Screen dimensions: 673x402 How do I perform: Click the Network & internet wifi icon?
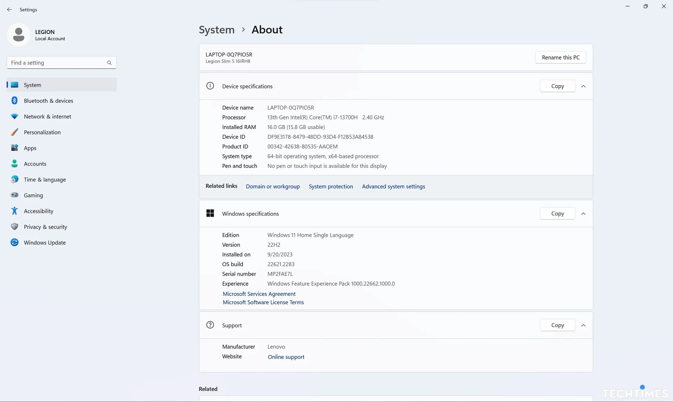click(14, 116)
